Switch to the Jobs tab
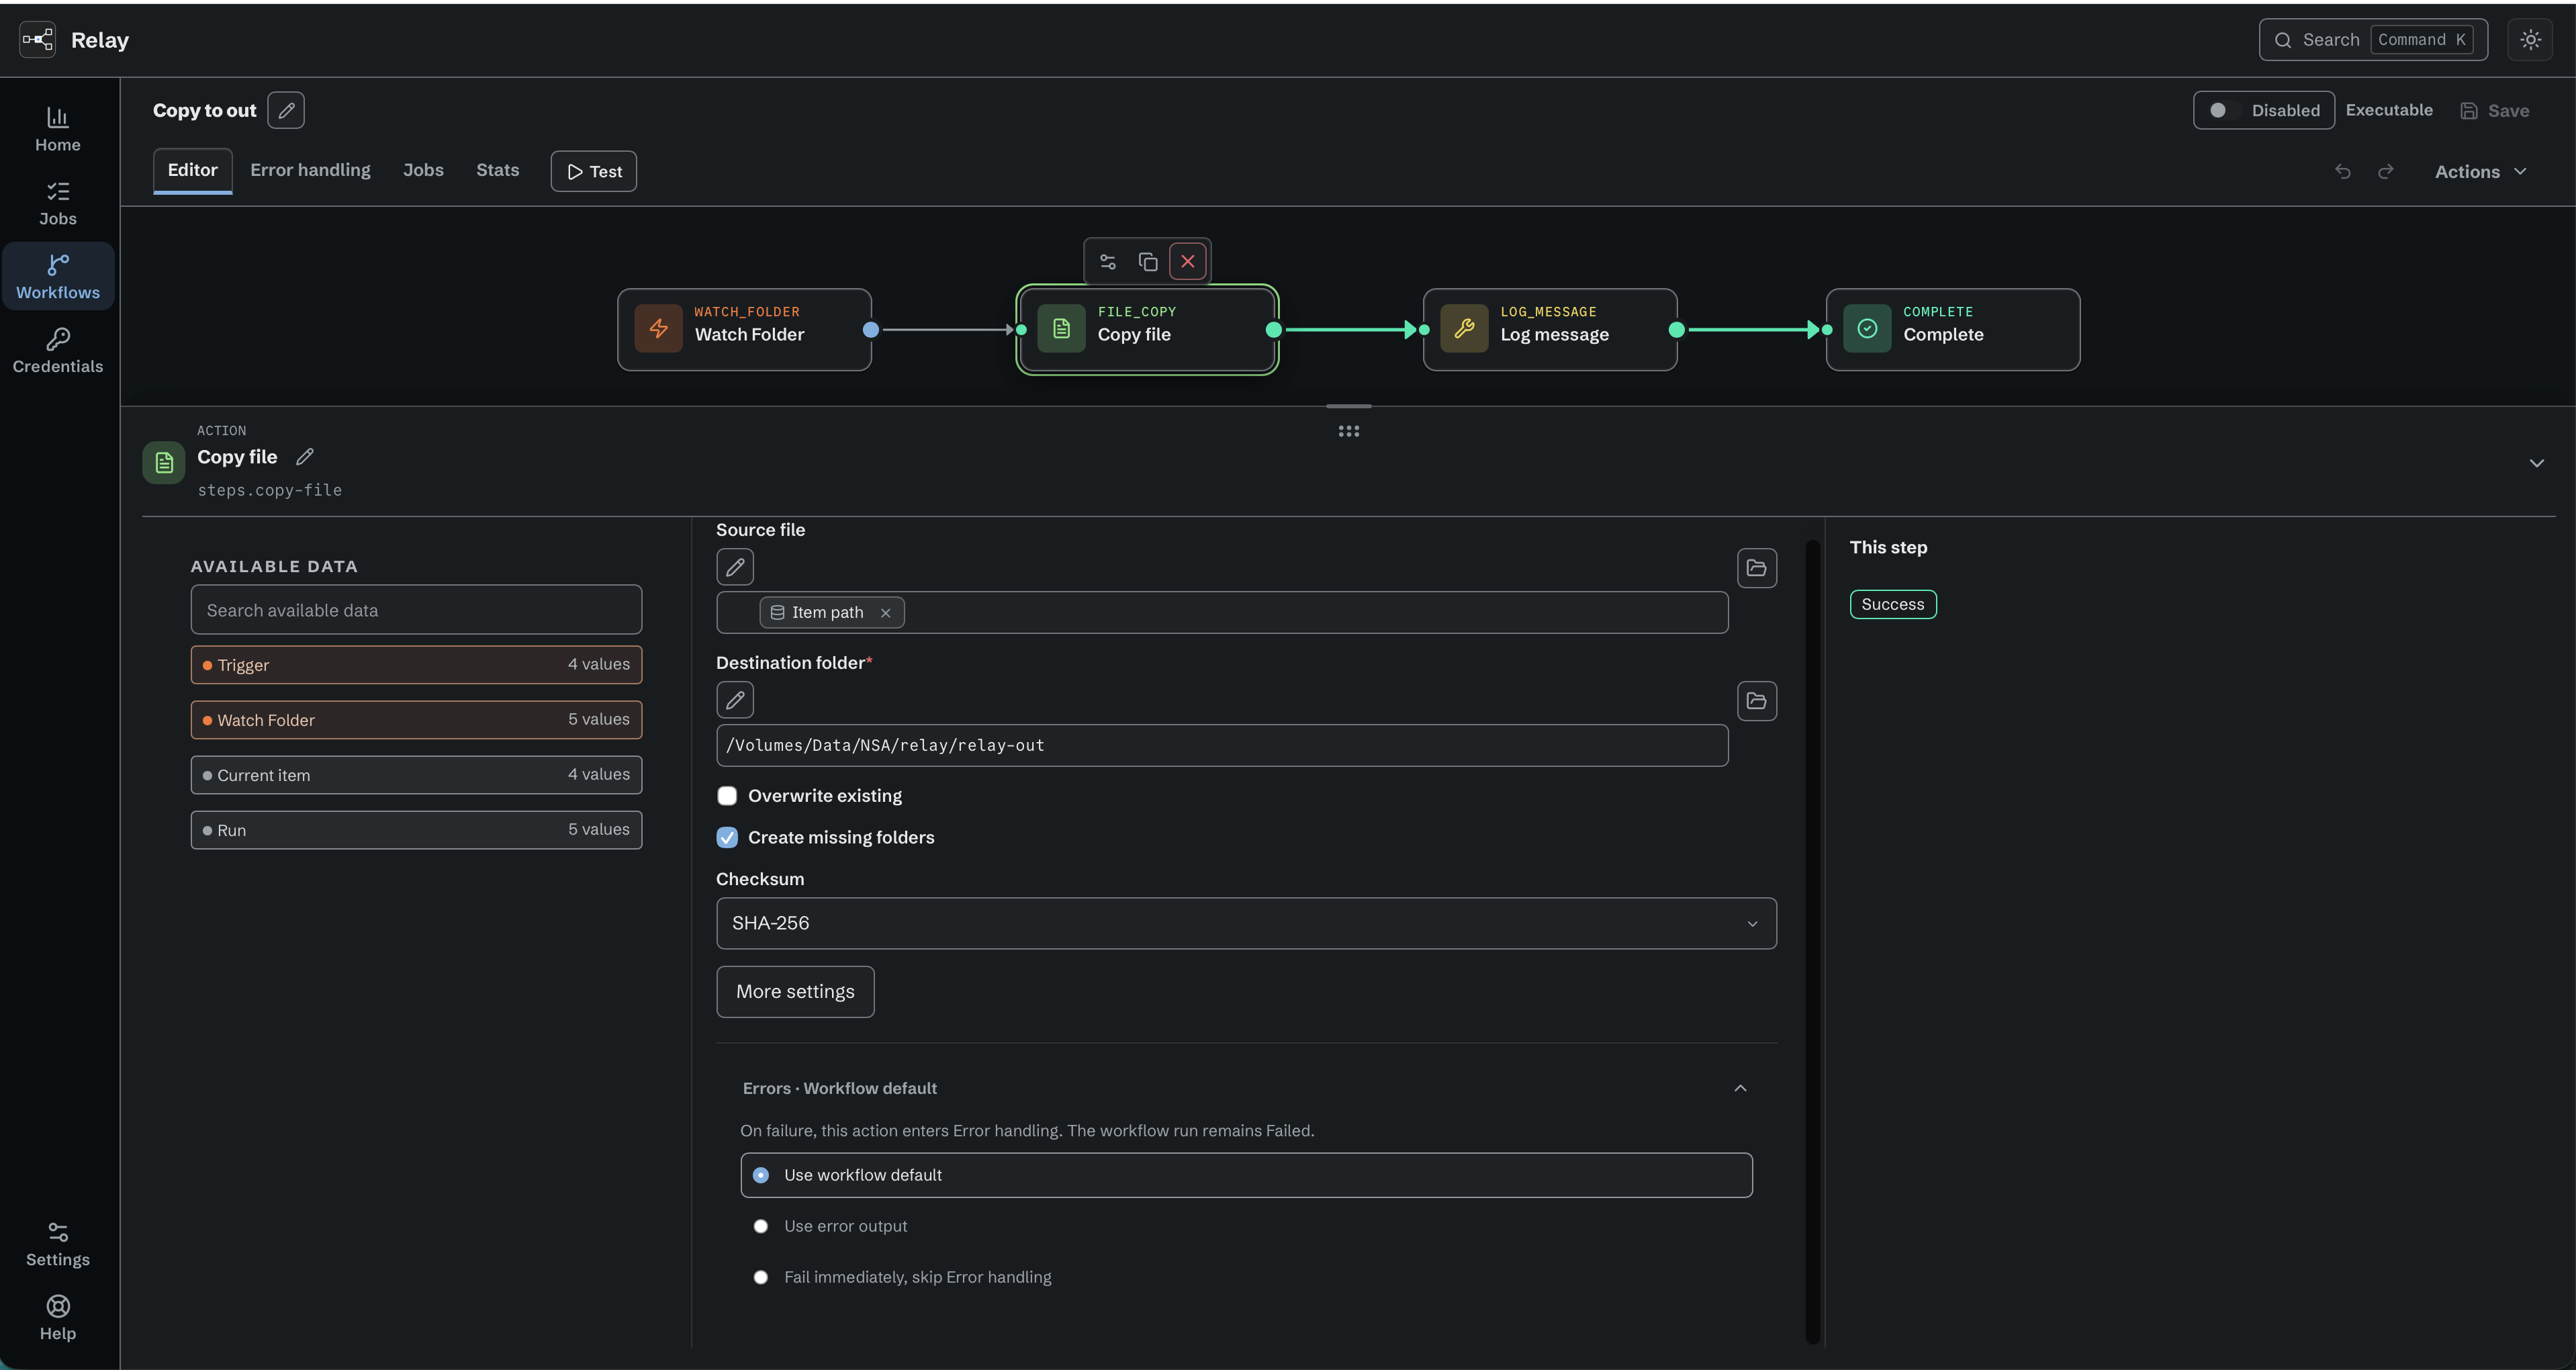The width and height of the screenshot is (2576, 1370). point(423,170)
